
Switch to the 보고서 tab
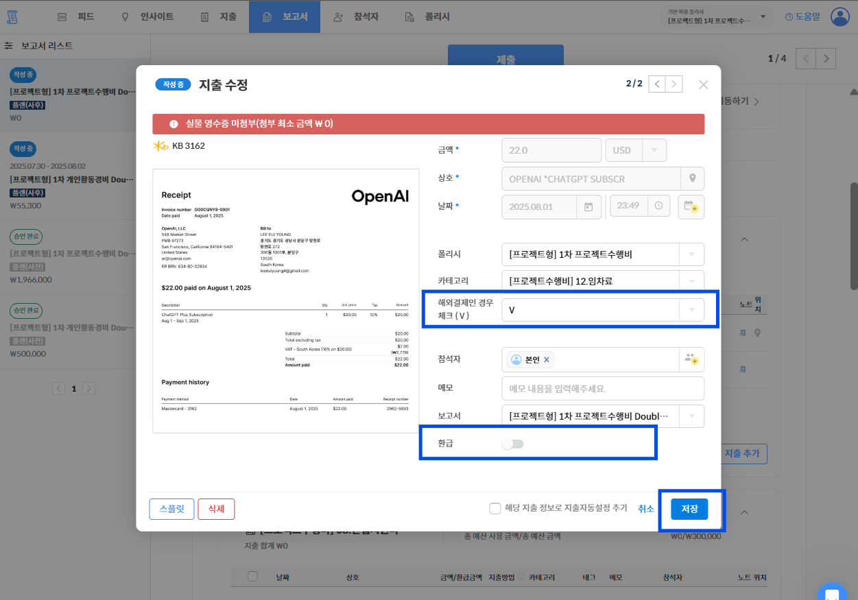point(284,16)
